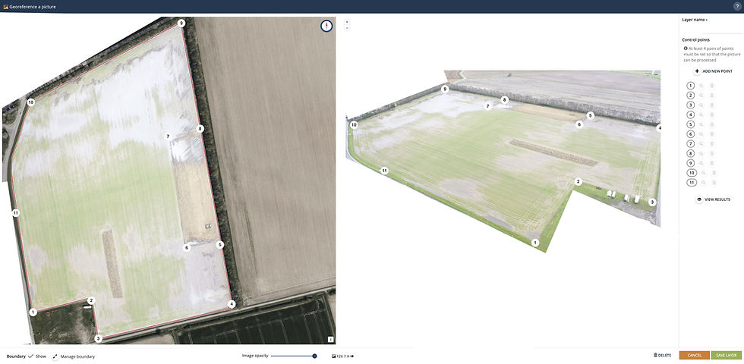The image size is (744, 364).
Task: Click marker 11 on the left map
Action: click(15, 213)
